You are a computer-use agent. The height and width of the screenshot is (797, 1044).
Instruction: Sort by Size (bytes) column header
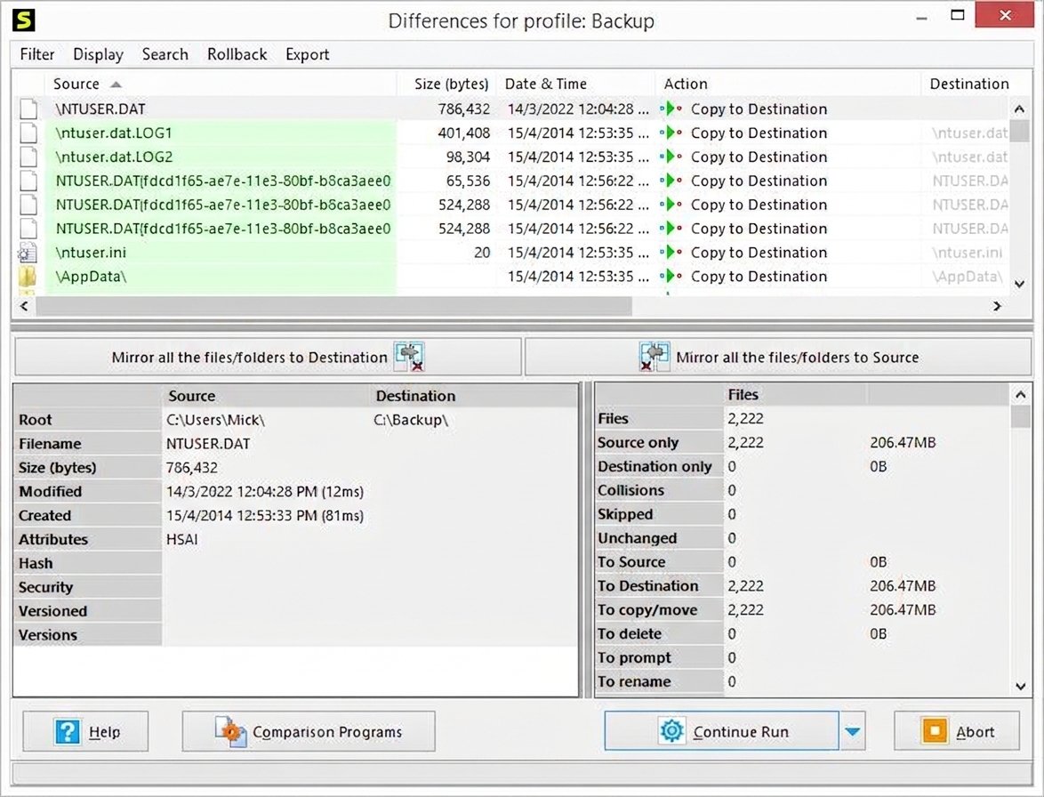[446, 84]
